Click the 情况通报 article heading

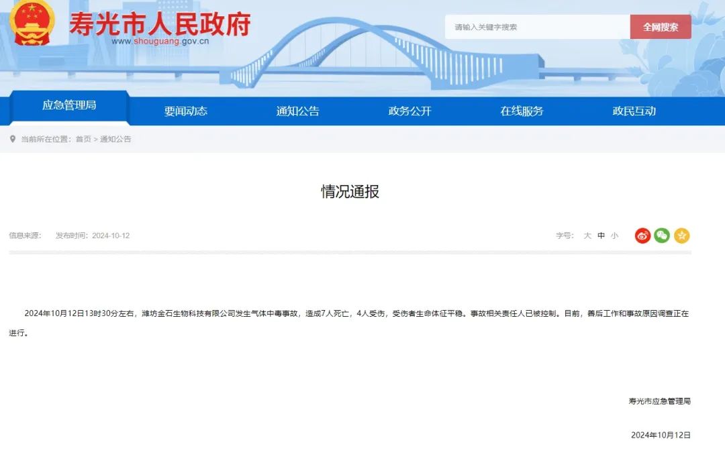point(350,191)
